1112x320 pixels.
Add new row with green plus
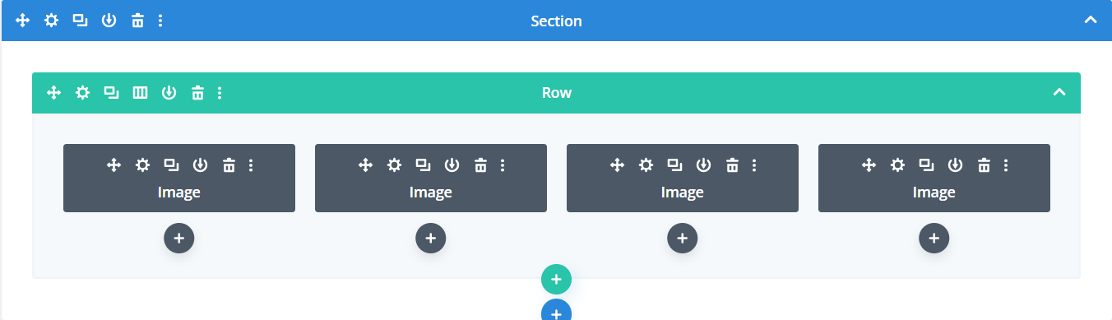(x=556, y=280)
